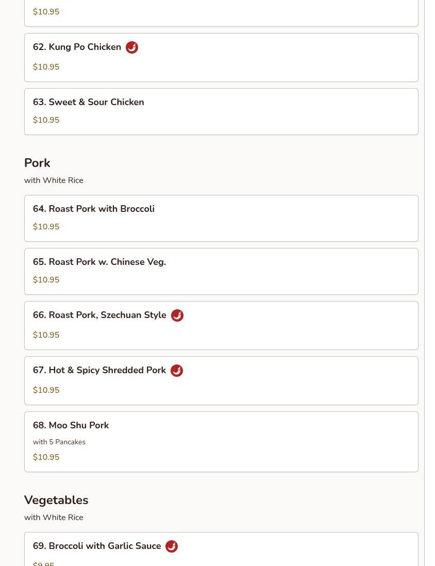The height and width of the screenshot is (566, 435).
Task: Click 'with 5 Pancakes' description text
Action: (x=59, y=442)
